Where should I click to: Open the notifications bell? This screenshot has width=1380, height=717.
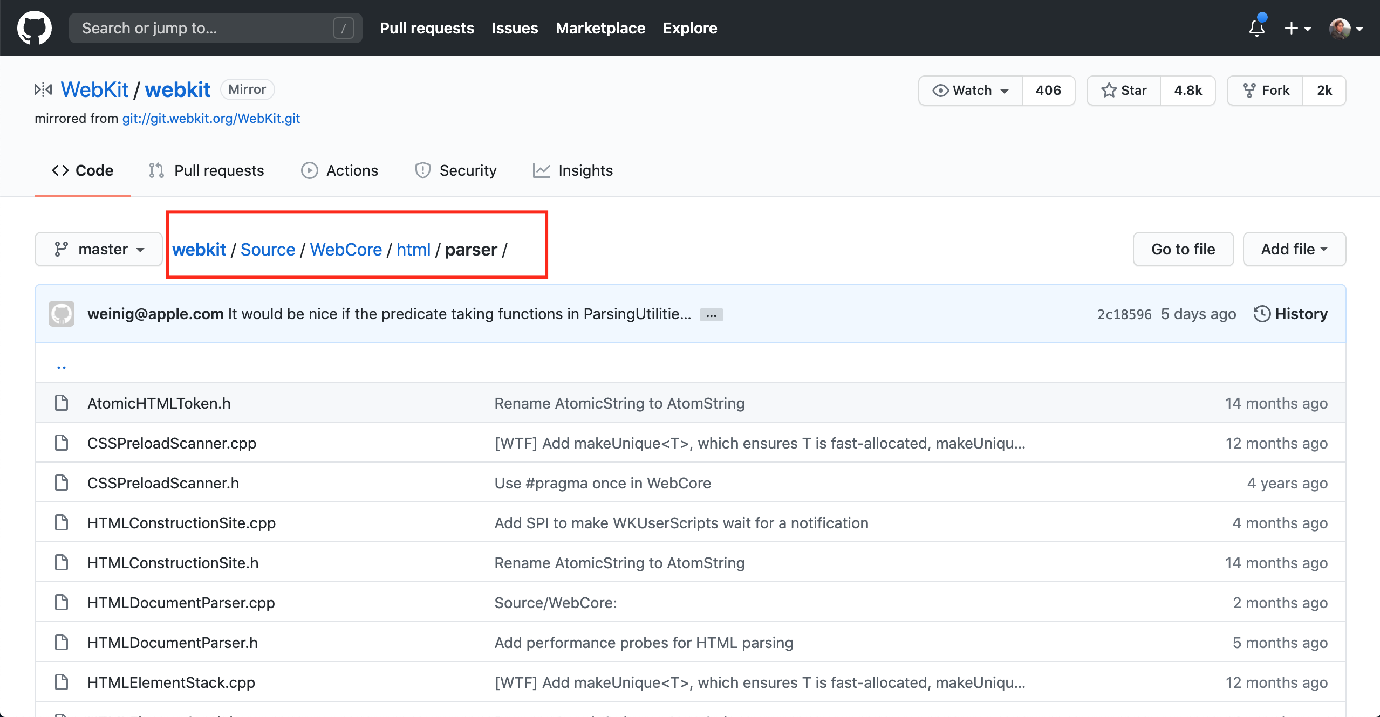[1256, 28]
